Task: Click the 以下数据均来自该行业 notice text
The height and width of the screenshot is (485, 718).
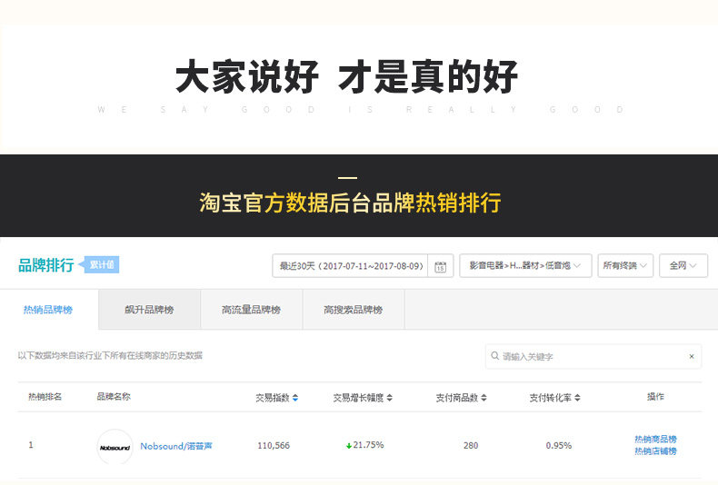Action: [x=110, y=355]
